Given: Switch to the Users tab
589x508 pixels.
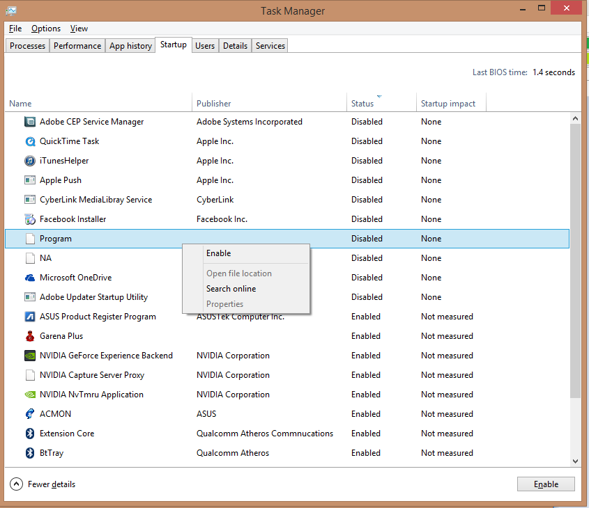Looking at the screenshot, I should [x=205, y=46].
